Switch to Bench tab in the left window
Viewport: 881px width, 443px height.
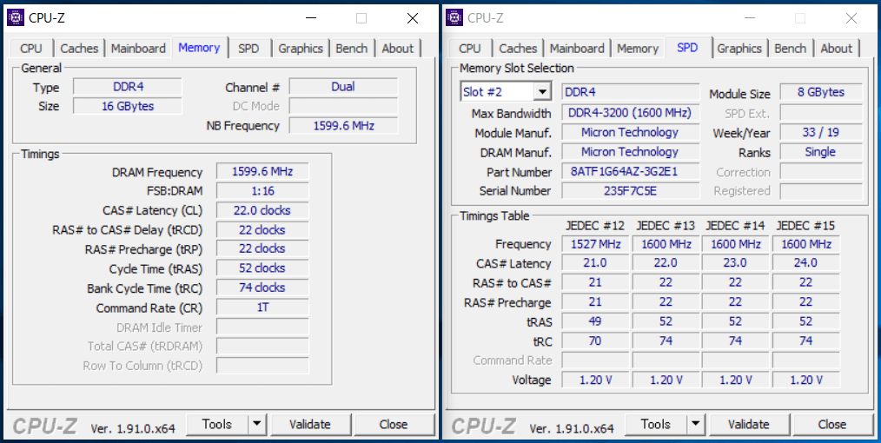coord(352,49)
